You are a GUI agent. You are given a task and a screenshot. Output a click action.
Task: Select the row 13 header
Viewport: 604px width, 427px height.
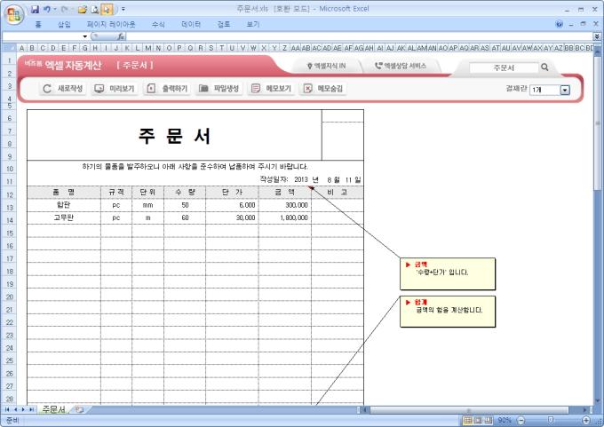tap(9, 208)
